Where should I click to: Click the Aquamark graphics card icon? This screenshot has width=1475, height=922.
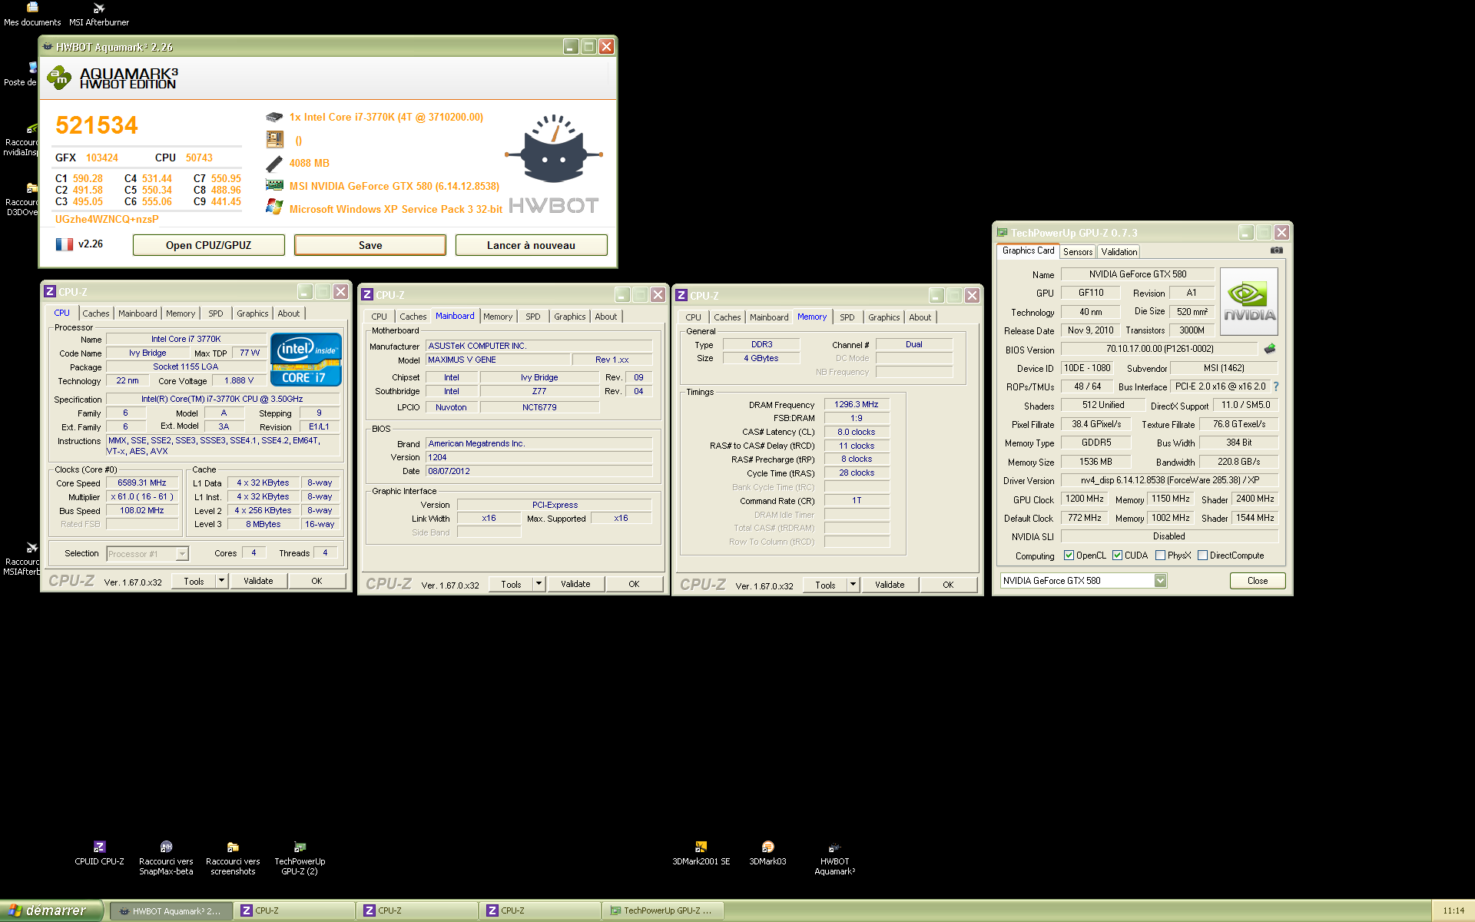[274, 185]
